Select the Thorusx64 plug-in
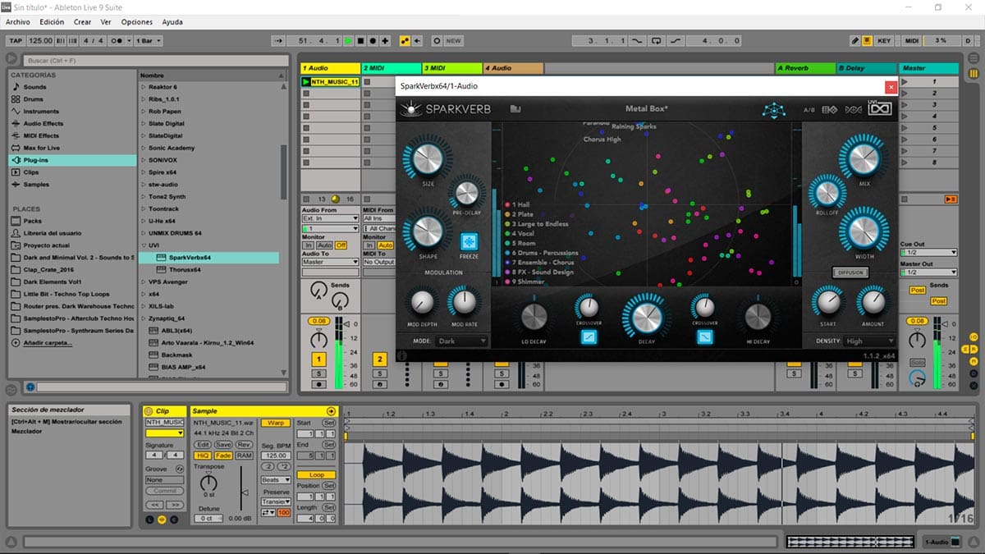The image size is (985, 554). pos(185,269)
